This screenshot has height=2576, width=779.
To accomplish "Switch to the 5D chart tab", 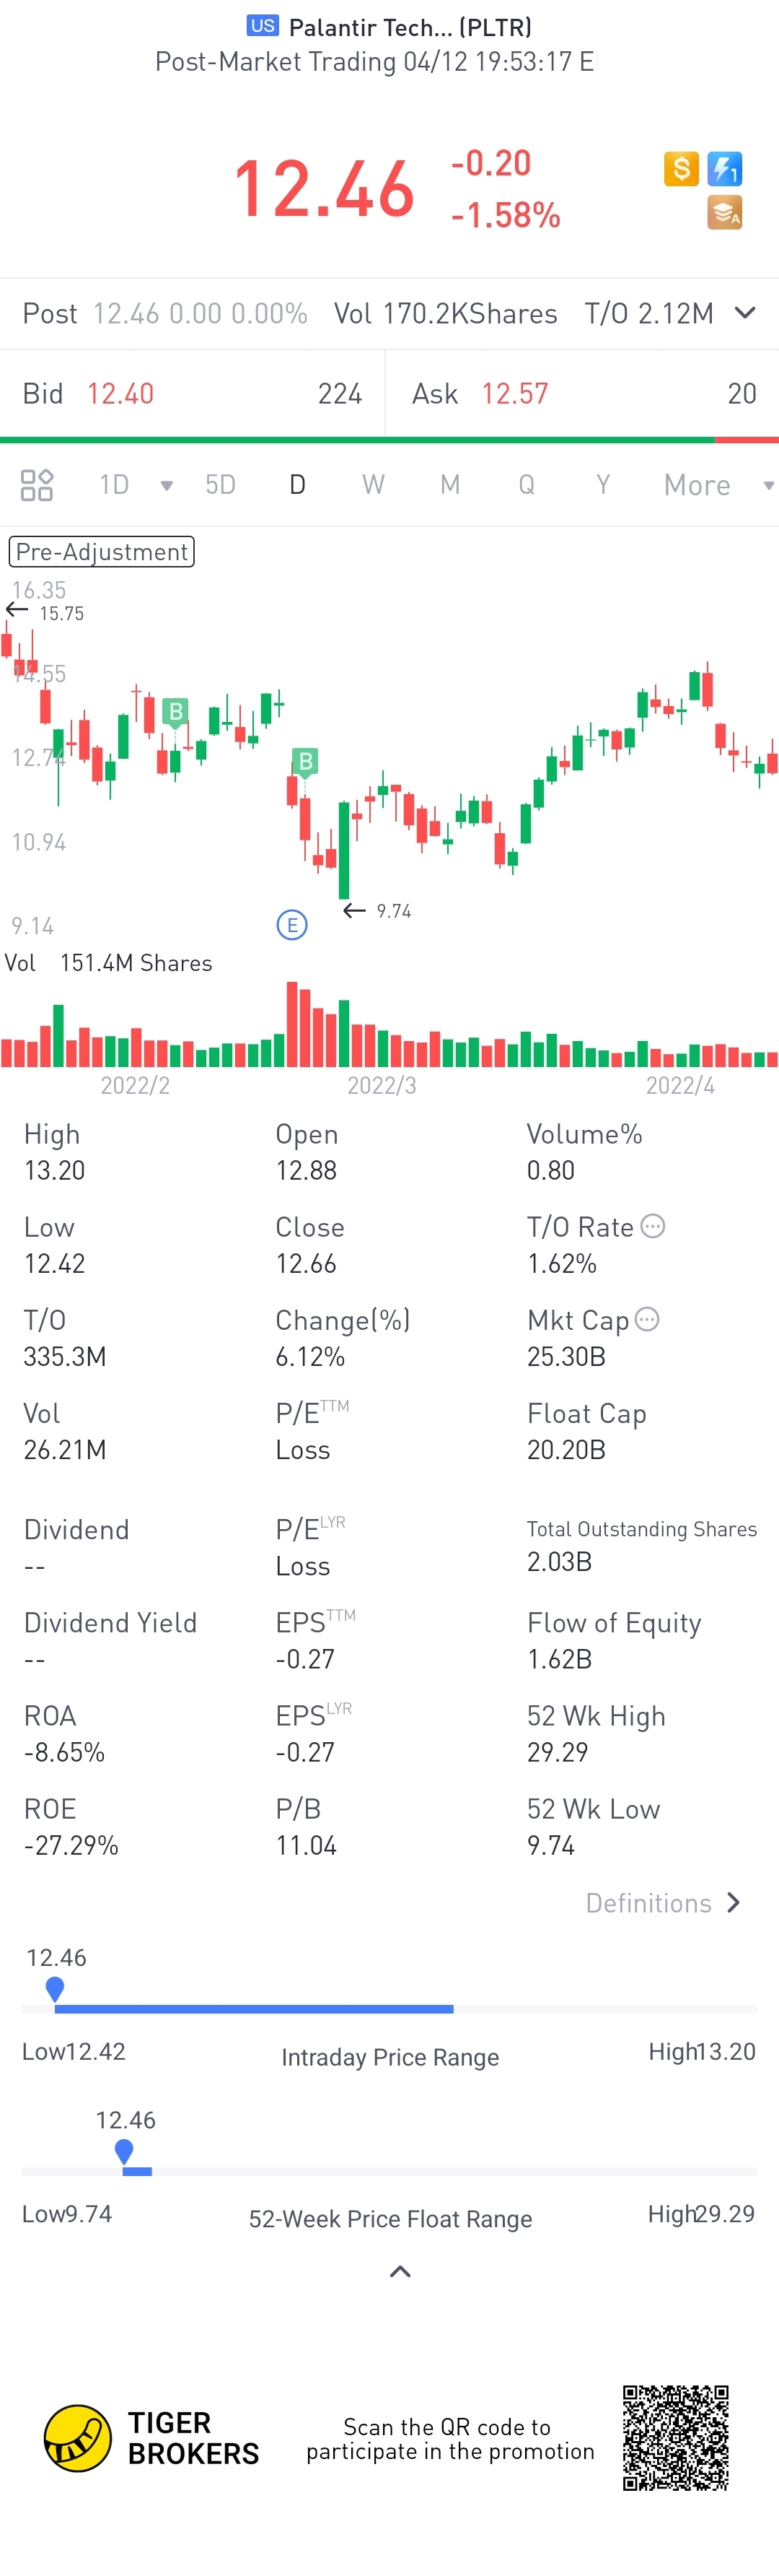I will pos(220,485).
